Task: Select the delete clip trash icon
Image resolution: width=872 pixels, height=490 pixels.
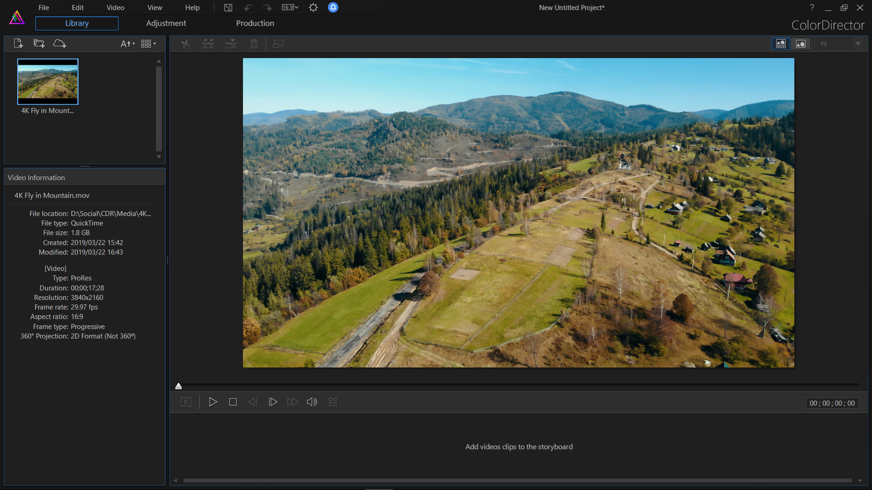Action: (x=253, y=44)
